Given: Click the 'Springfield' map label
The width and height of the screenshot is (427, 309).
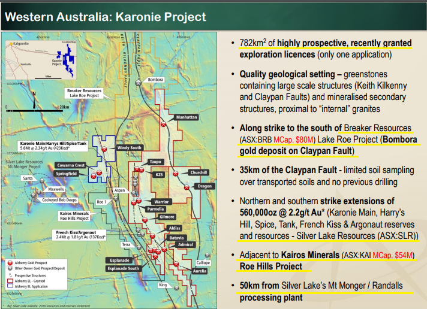Looking at the screenshot, I should [x=66, y=174].
